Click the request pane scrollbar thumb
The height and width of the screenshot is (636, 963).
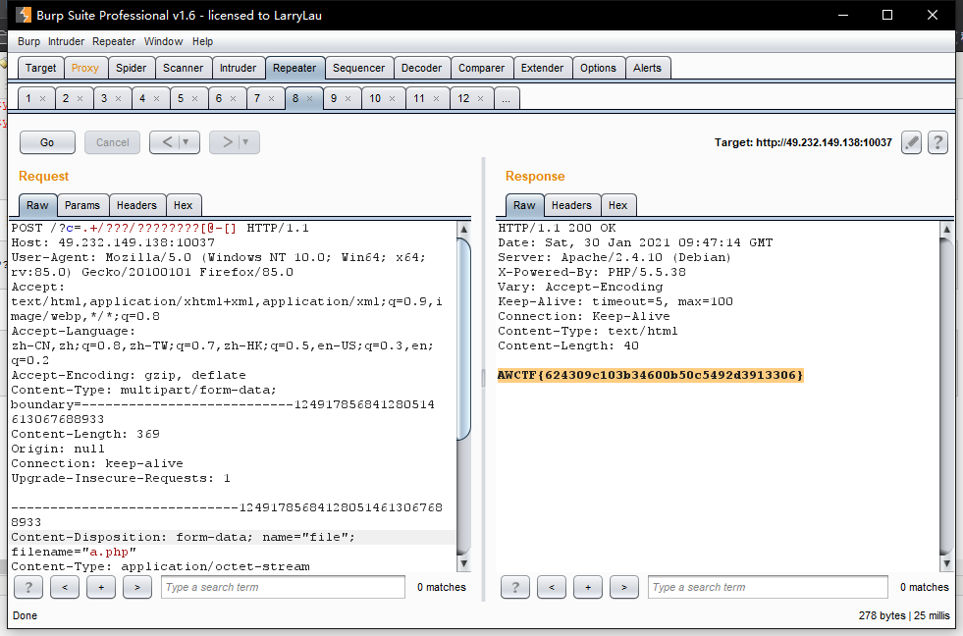click(463, 339)
